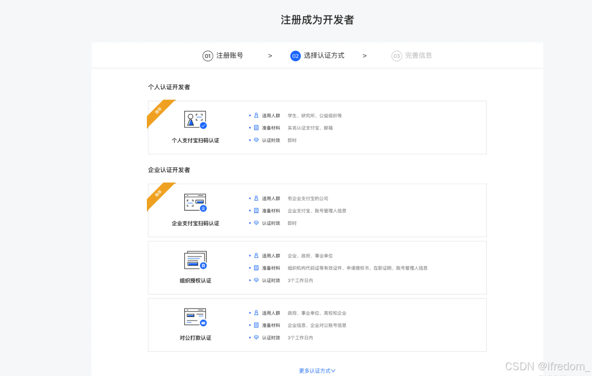Click text 企业、政府、事业单位
592x376 pixels.
310,256
